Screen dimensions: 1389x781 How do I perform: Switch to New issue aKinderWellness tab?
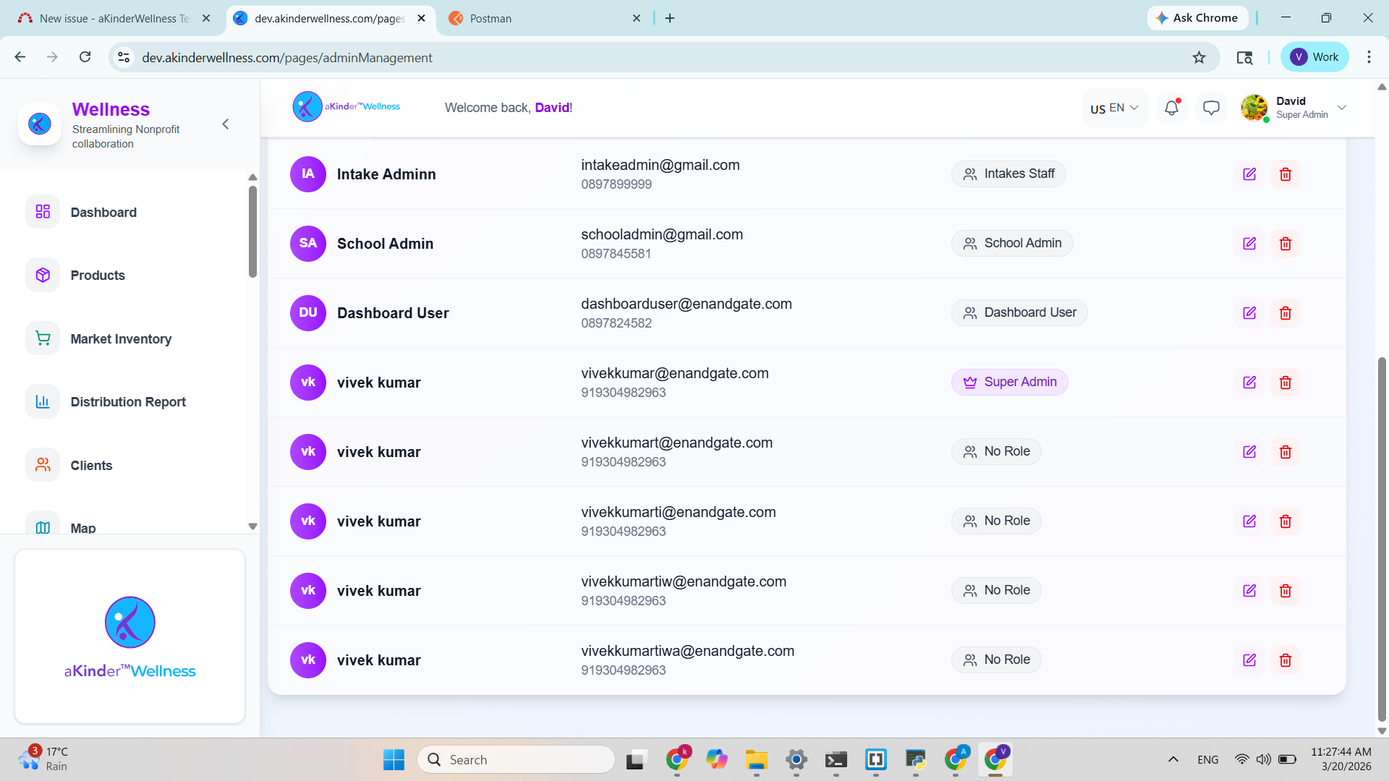click(114, 18)
